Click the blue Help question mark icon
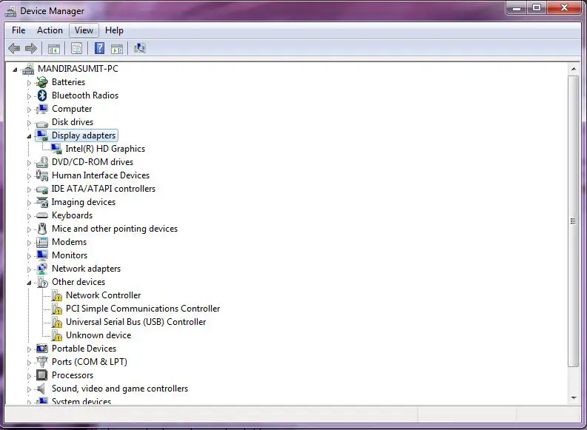 pyautogui.click(x=99, y=48)
